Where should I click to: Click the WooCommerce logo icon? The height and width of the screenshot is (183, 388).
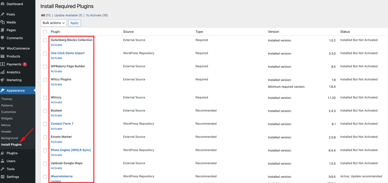tap(3, 48)
